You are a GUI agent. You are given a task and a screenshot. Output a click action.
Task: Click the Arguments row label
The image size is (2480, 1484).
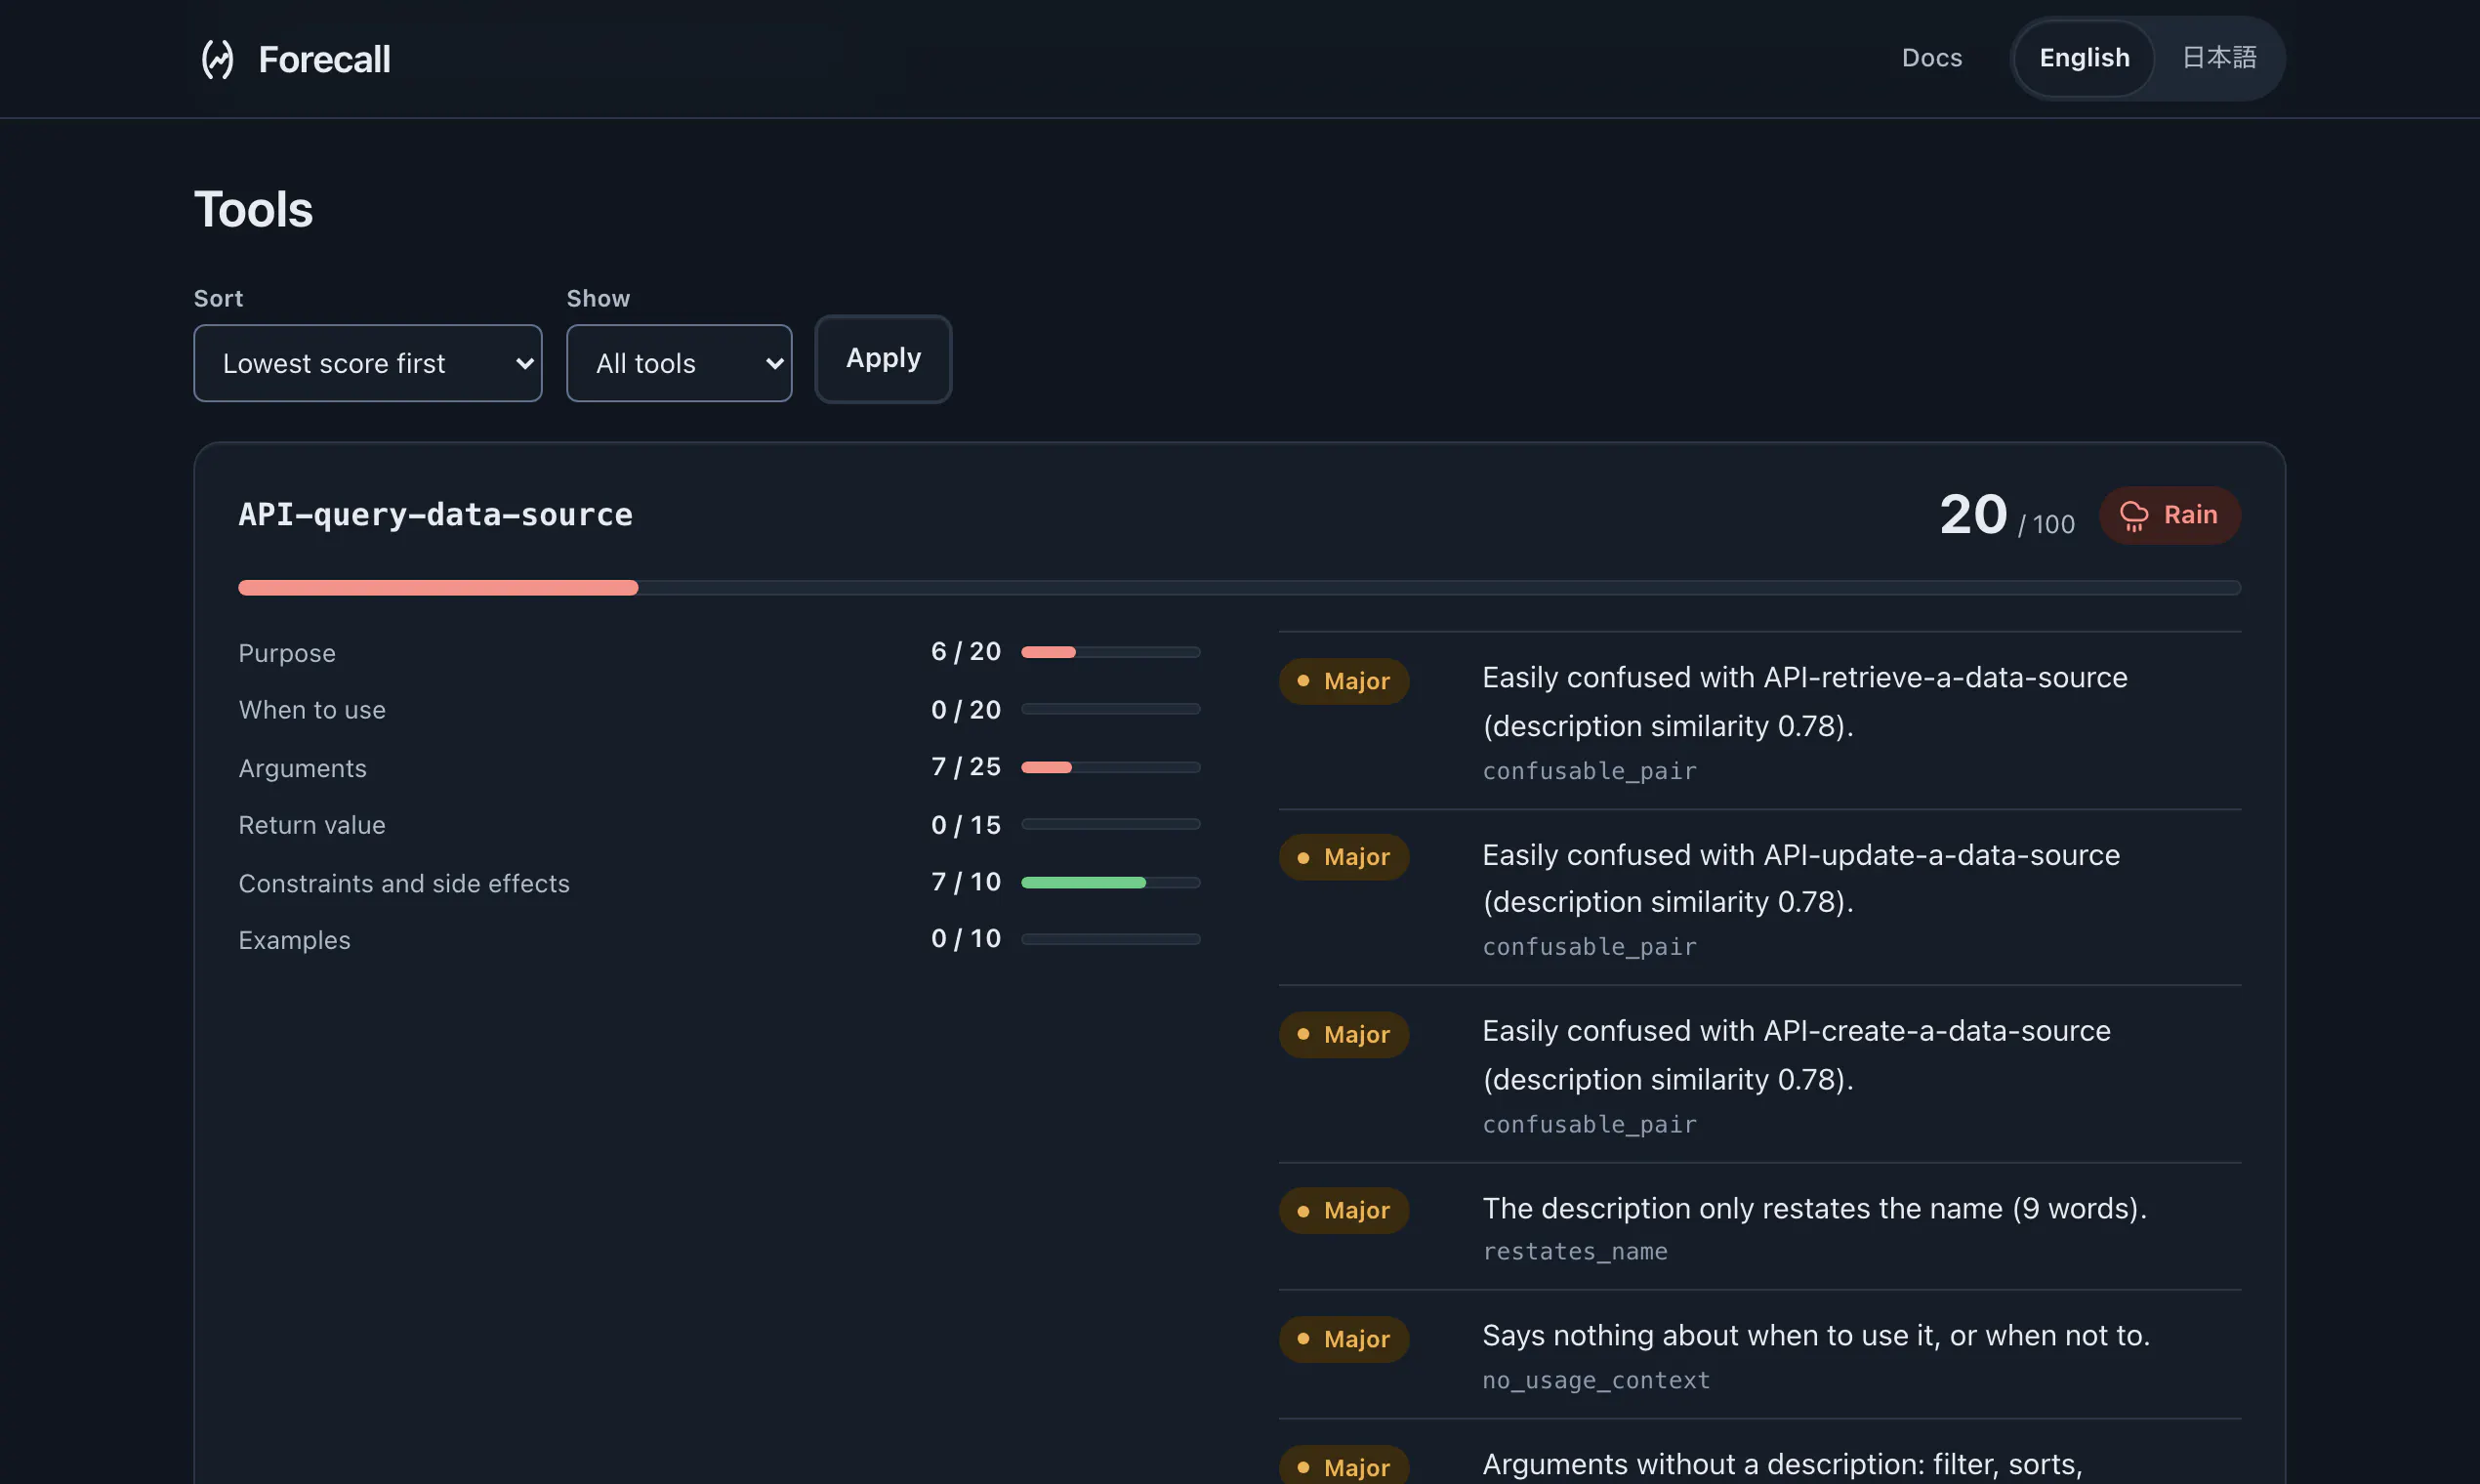pos(302,768)
